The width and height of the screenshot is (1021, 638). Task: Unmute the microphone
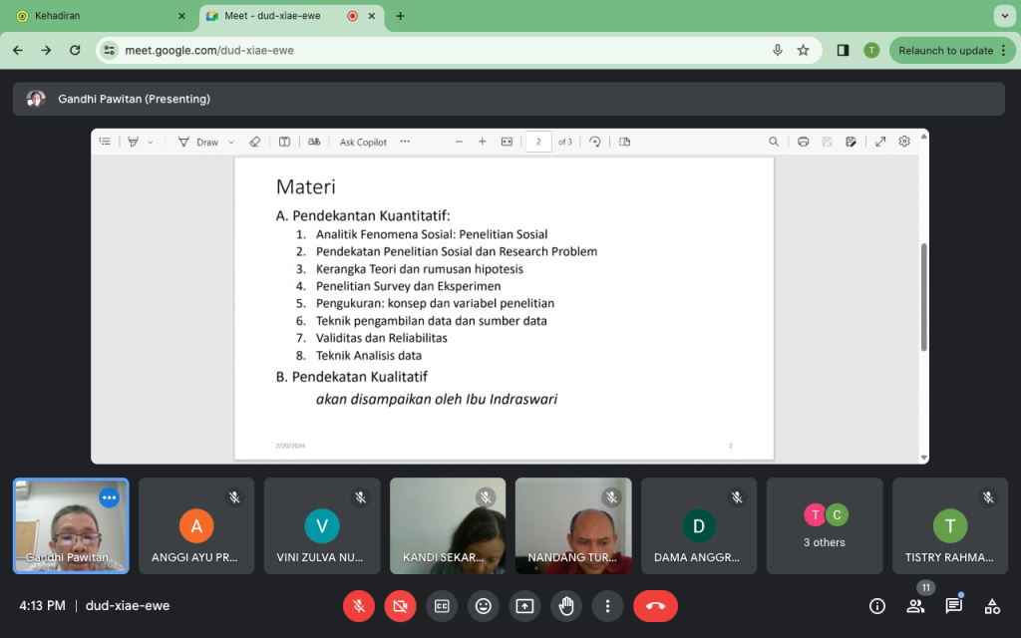pos(358,605)
